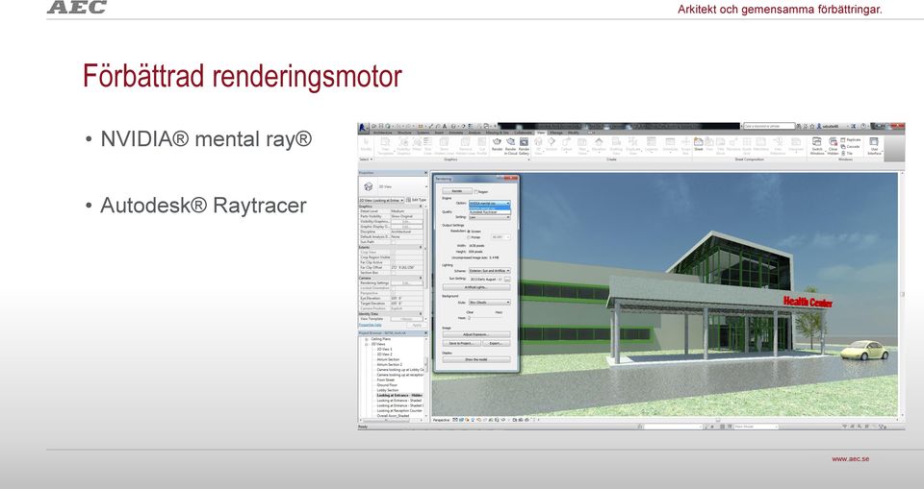
Task: Click the Render button in Rendering dialog
Action: 457,190
